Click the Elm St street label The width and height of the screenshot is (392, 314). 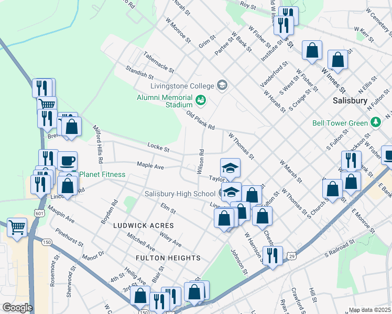(x=168, y=208)
